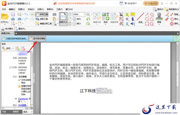Switch to the 书签 bookmarks tab
Image resolution: width=180 pixels, height=115 pixels.
(x=4, y=112)
